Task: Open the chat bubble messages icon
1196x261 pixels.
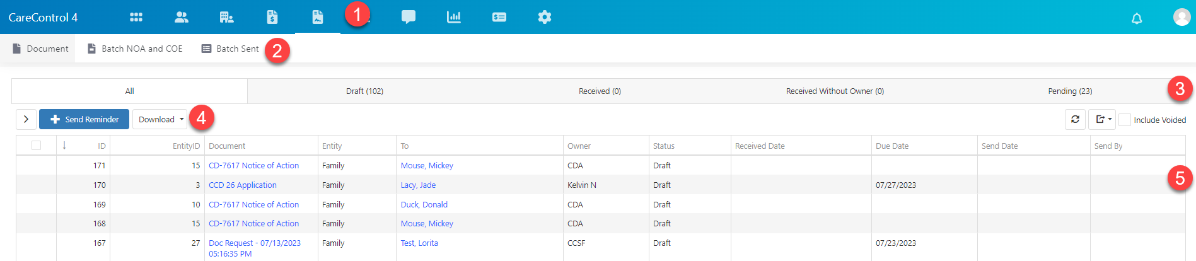Action: [409, 17]
